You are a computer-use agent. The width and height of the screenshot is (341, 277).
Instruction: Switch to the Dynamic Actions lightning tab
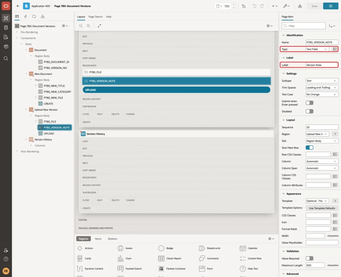pos(25,17)
